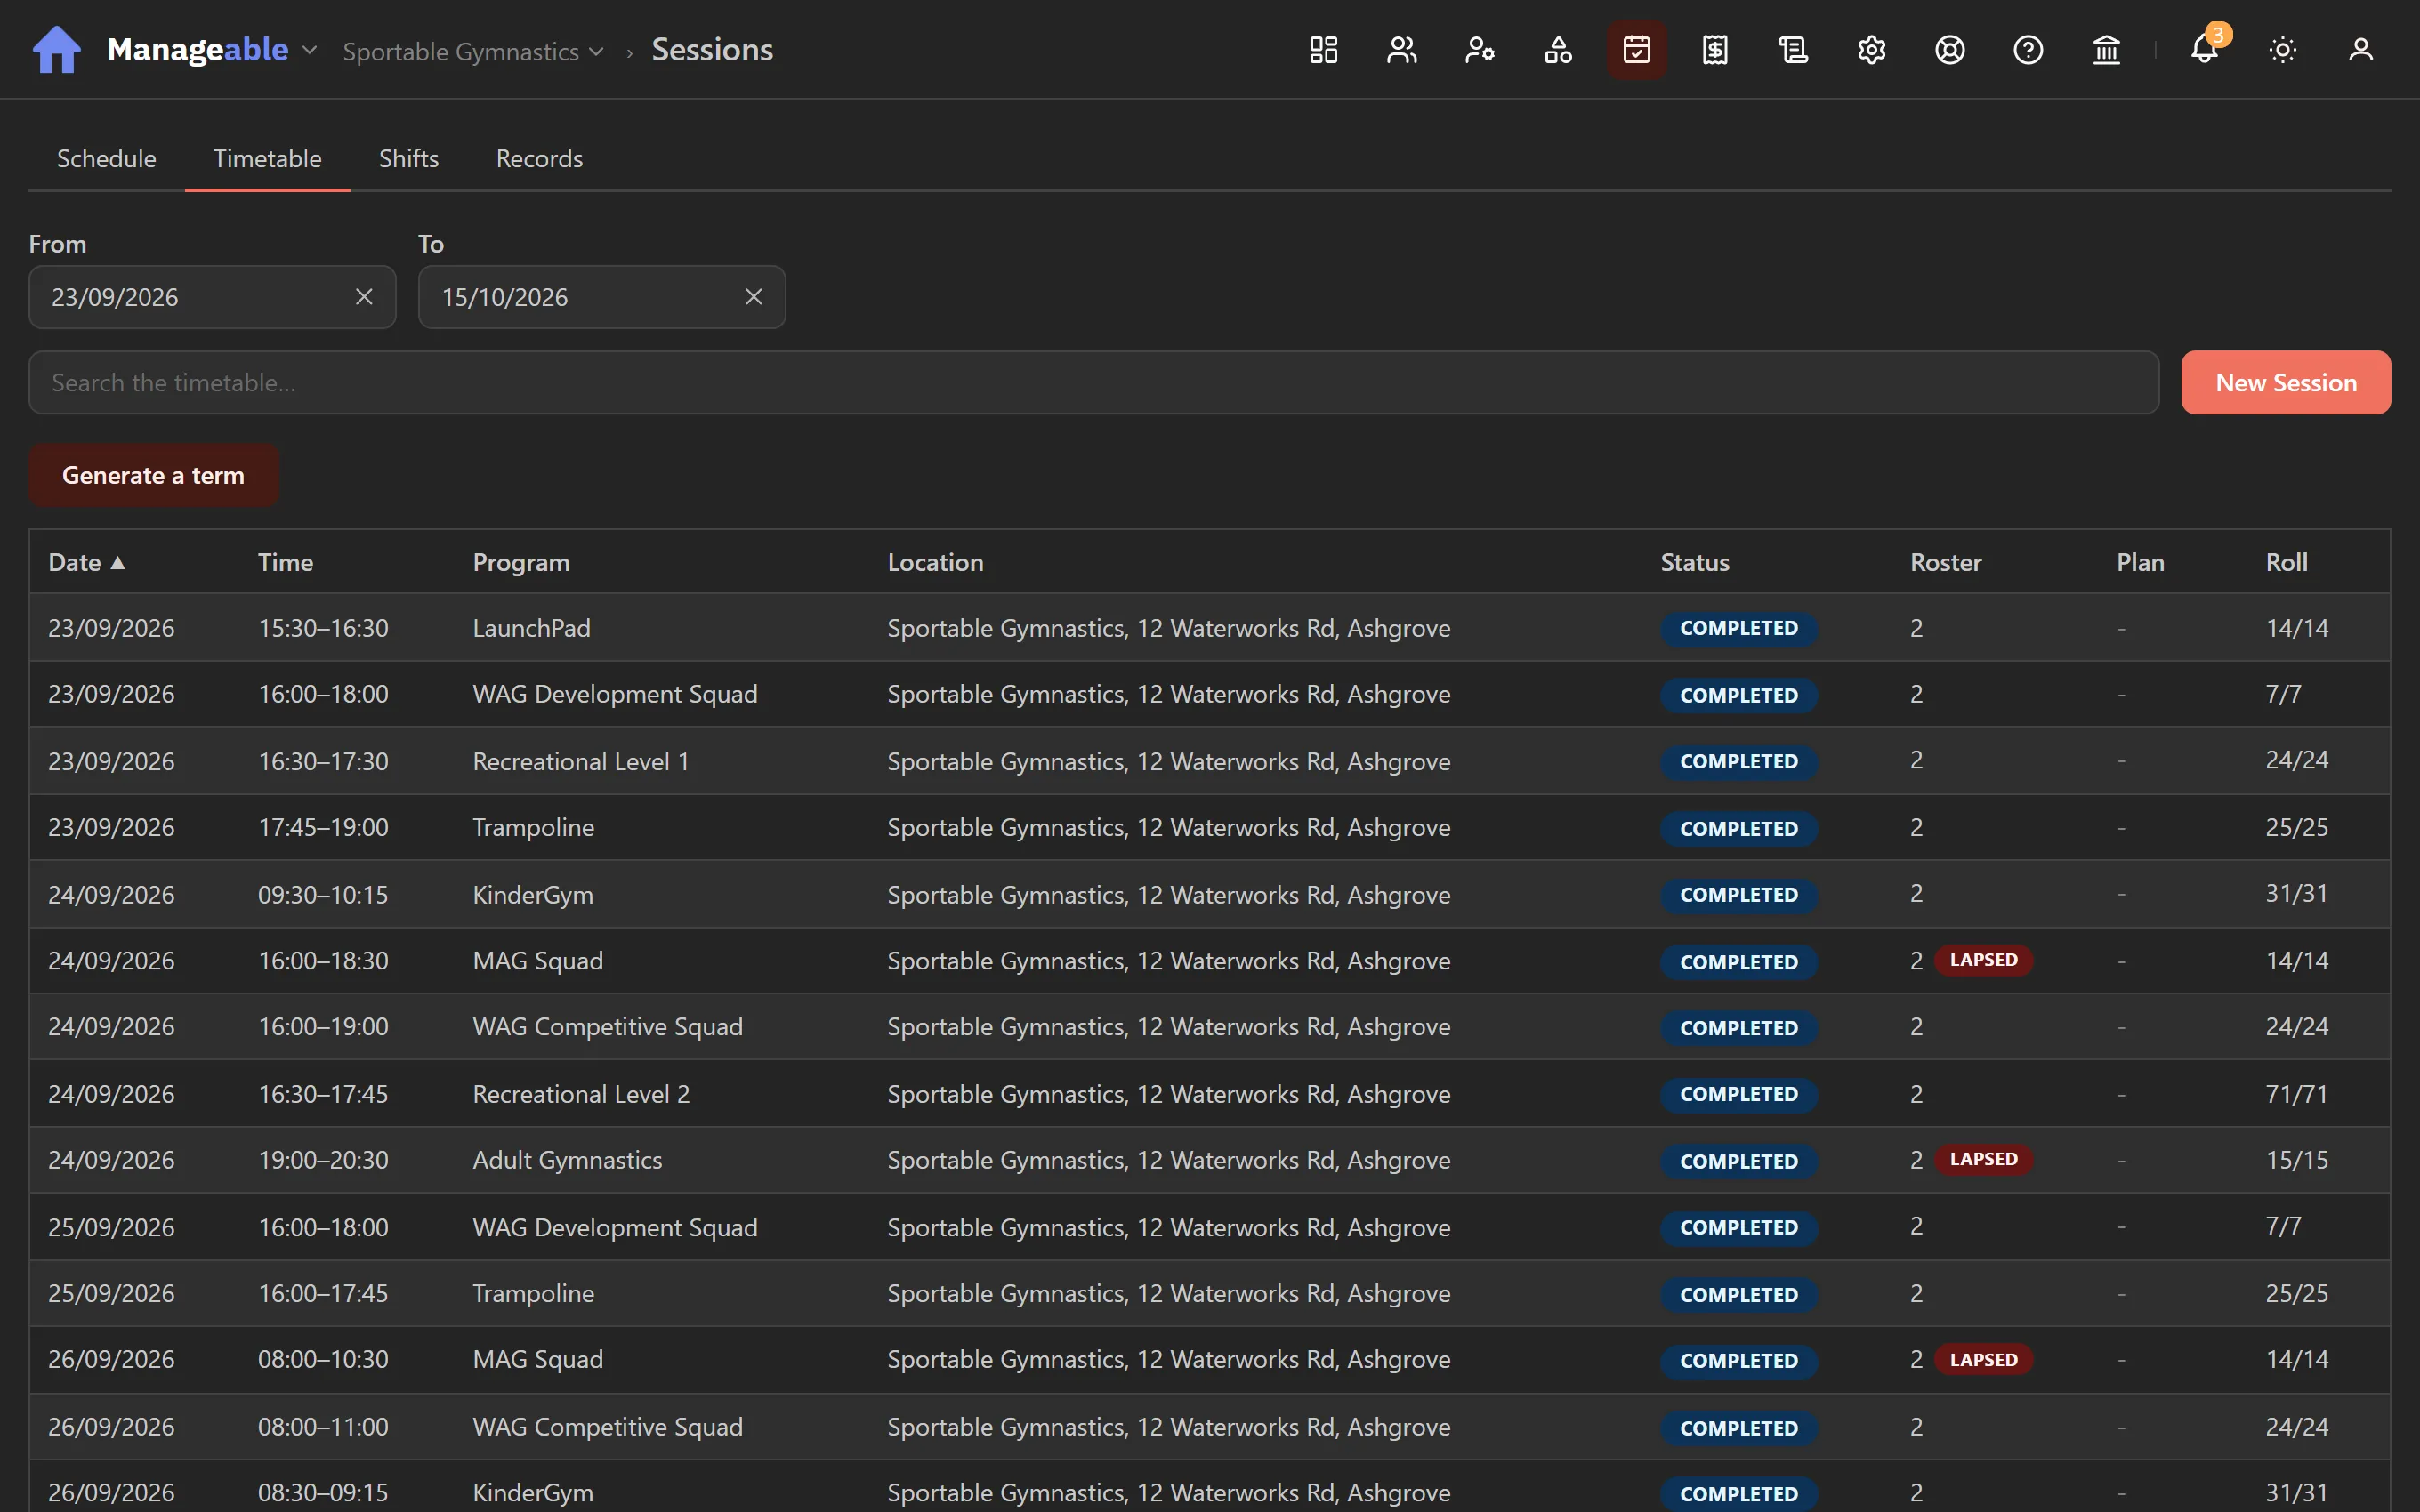The height and width of the screenshot is (1512, 2420).
Task: Click the Program column header
Action: [x=521, y=562]
